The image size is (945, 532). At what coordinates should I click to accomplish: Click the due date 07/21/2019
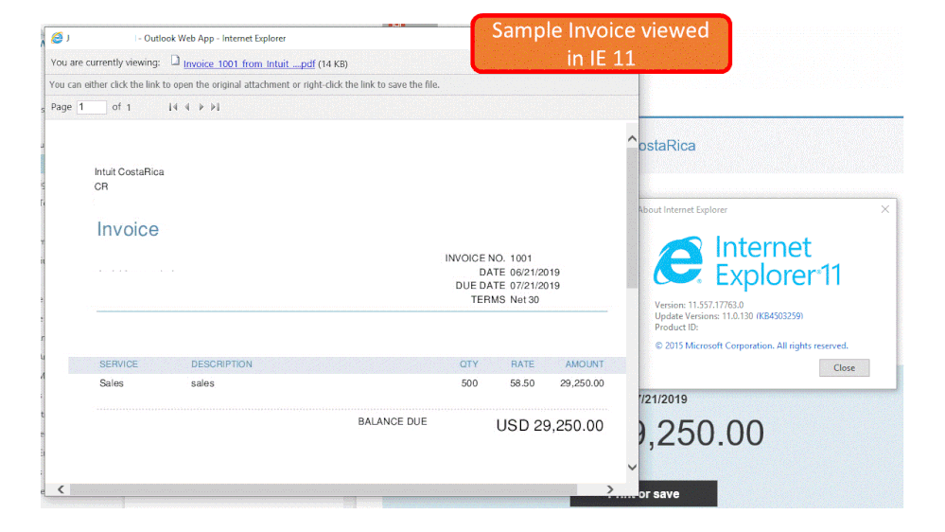535,285
